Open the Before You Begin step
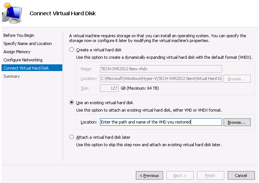This screenshot has width=259, height=183. (19, 35)
